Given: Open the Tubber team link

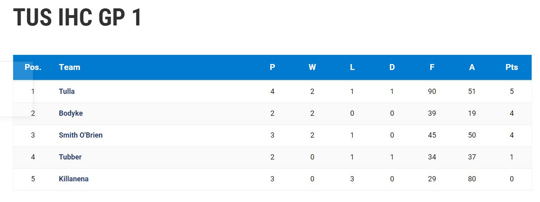Looking at the screenshot, I should tap(70, 157).
